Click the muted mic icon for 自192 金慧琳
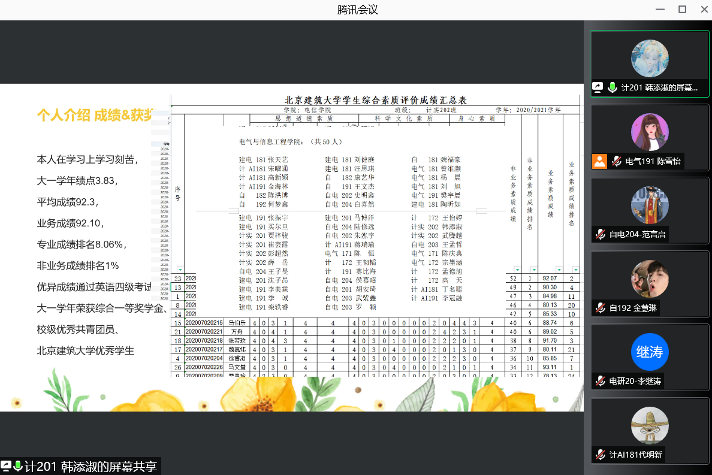The height and width of the screenshot is (475, 712). pyautogui.click(x=600, y=308)
